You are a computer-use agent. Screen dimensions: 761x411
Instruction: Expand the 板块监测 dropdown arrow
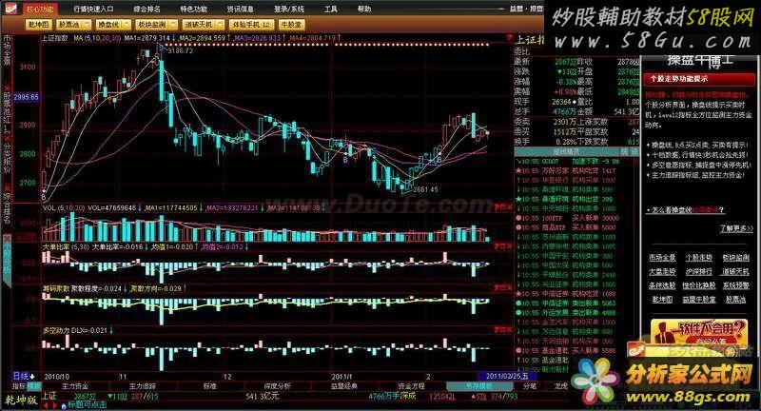173,25
